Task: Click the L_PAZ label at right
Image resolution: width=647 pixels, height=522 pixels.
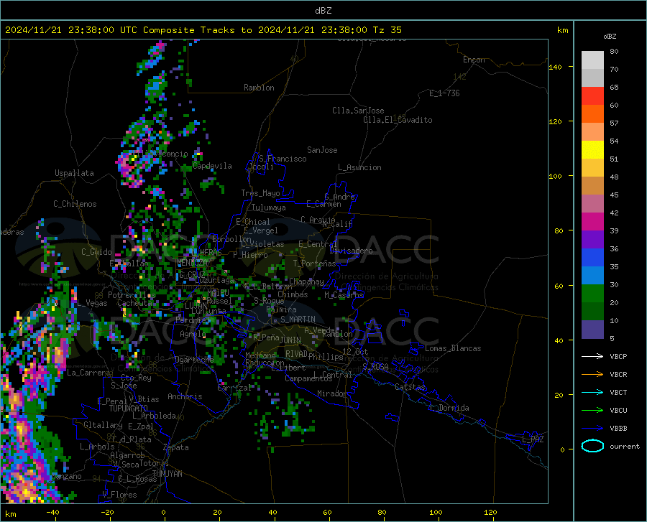Action: pyautogui.click(x=533, y=439)
